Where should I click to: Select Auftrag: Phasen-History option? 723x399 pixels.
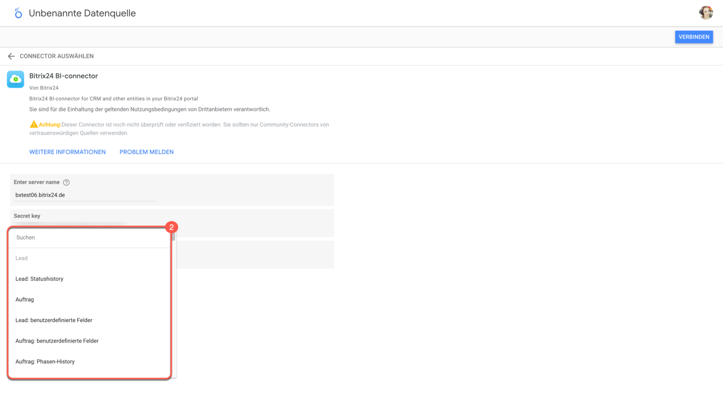[x=90, y=361]
